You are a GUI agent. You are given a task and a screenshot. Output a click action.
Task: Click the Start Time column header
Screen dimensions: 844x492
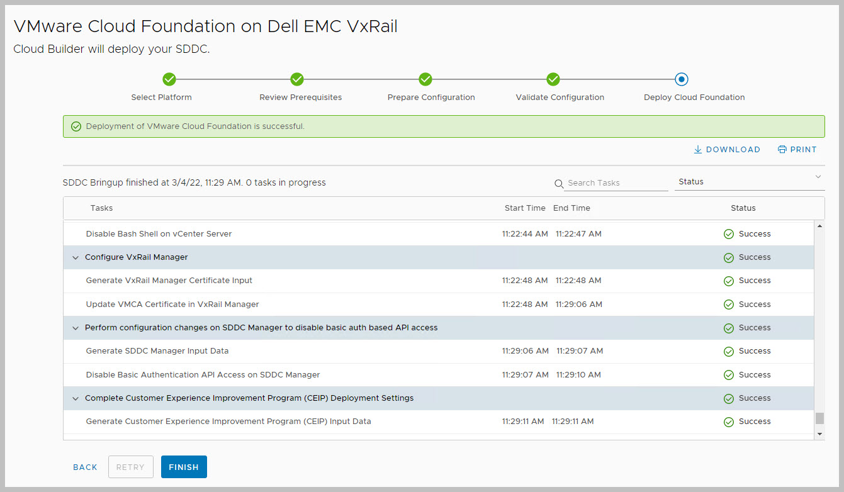(x=524, y=208)
